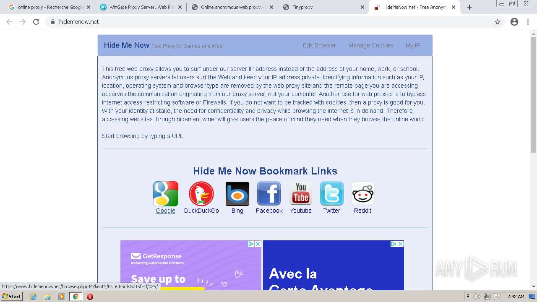
Task: Click the browser forward arrow
Action: (x=23, y=22)
